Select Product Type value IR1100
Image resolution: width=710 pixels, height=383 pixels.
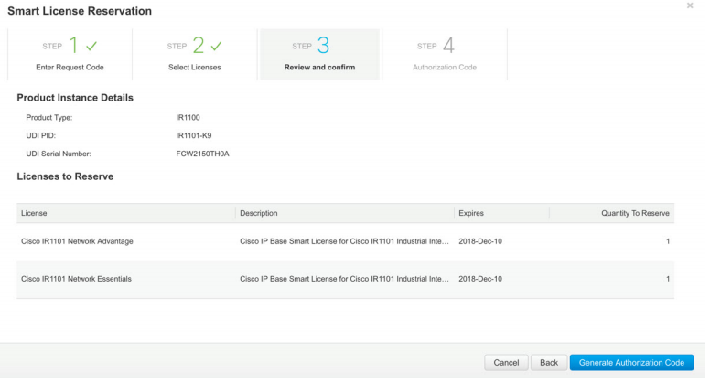[188, 118]
